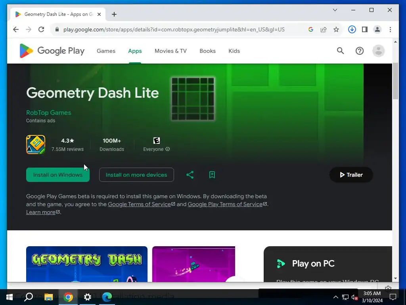Screen dimensions: 406x305
Task: Open the Chrome three-dot menu
Action: pos(390,29)
